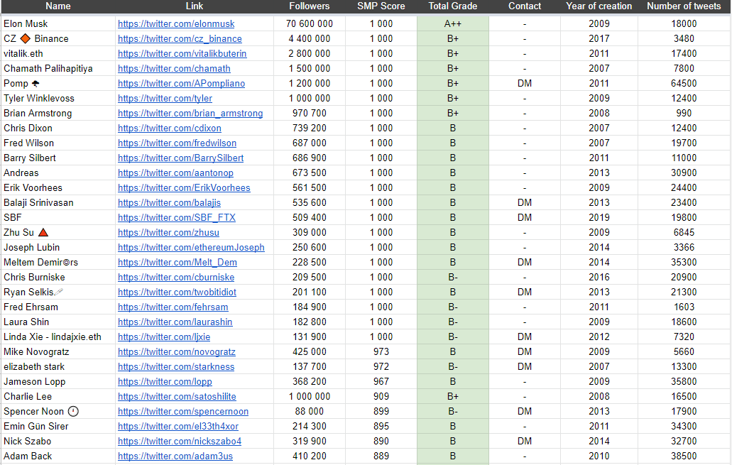Image resolution: width=732 pixels, height=465 pixels.
Task: Click SBF's 2019 year cell
Action: click(x=599, y=218)
